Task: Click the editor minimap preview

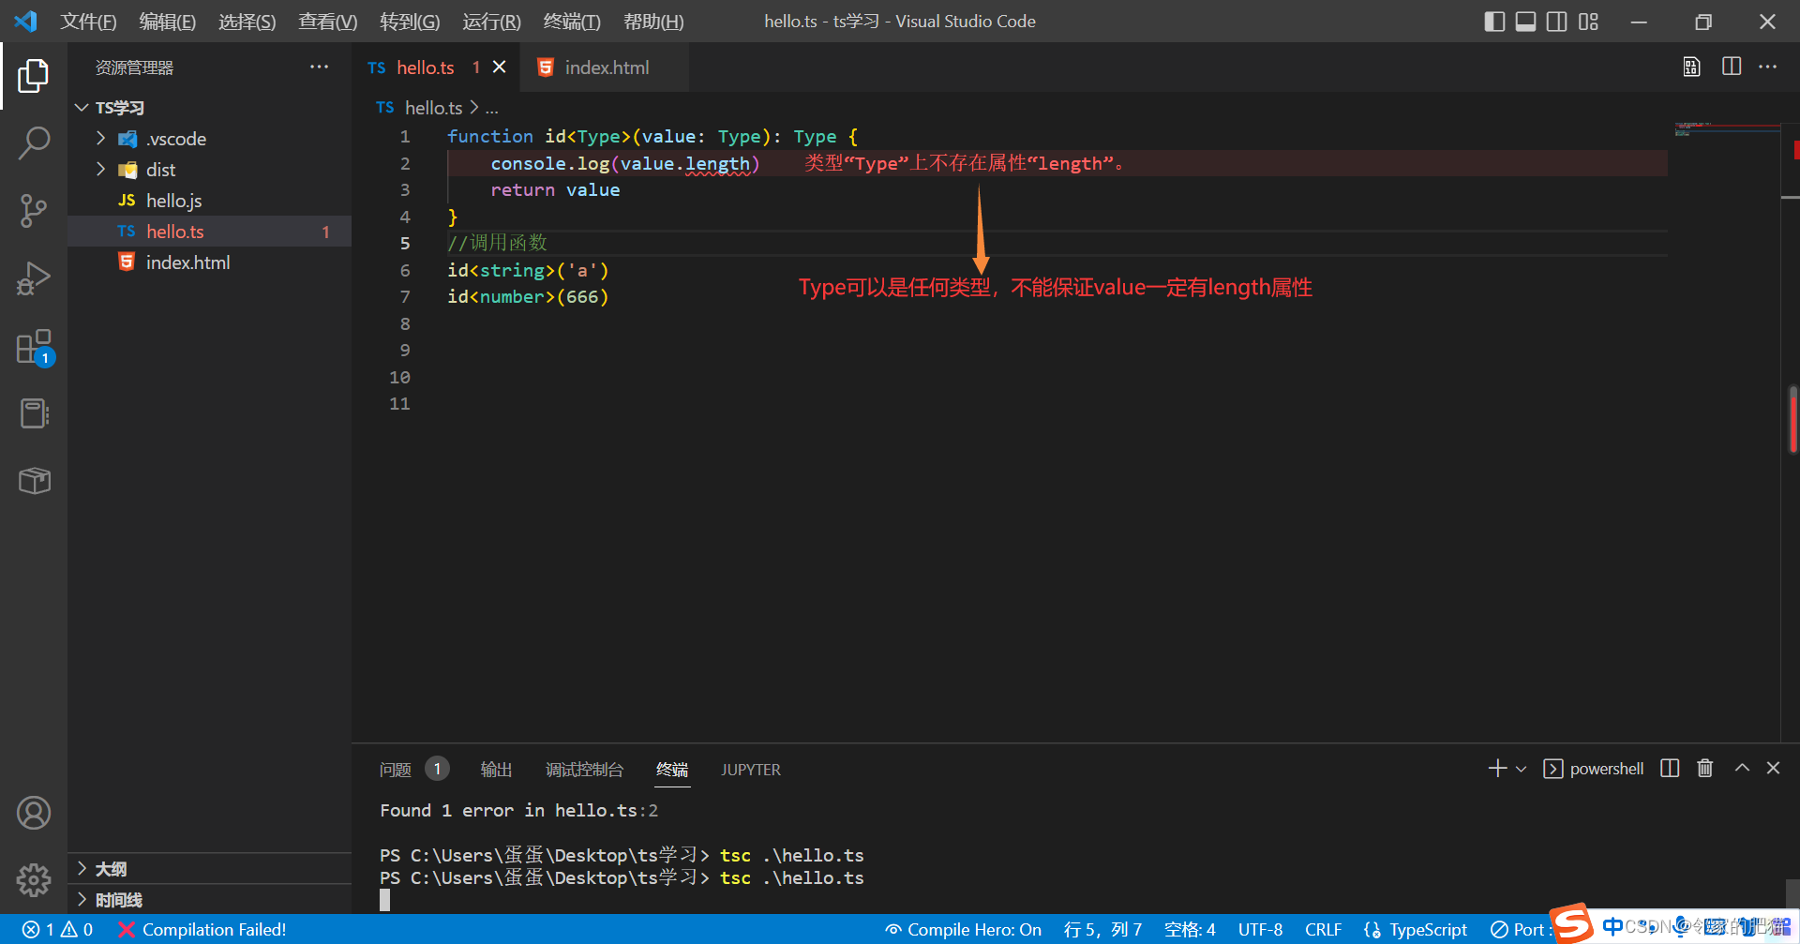Action: (1726, 131)
